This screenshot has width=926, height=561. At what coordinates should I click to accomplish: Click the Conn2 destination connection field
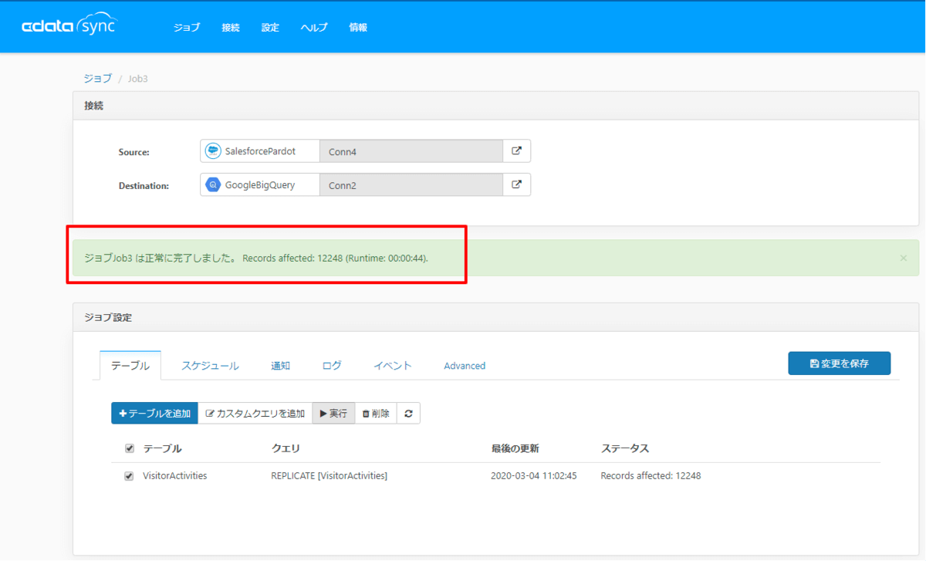click(x=411, y=185)
